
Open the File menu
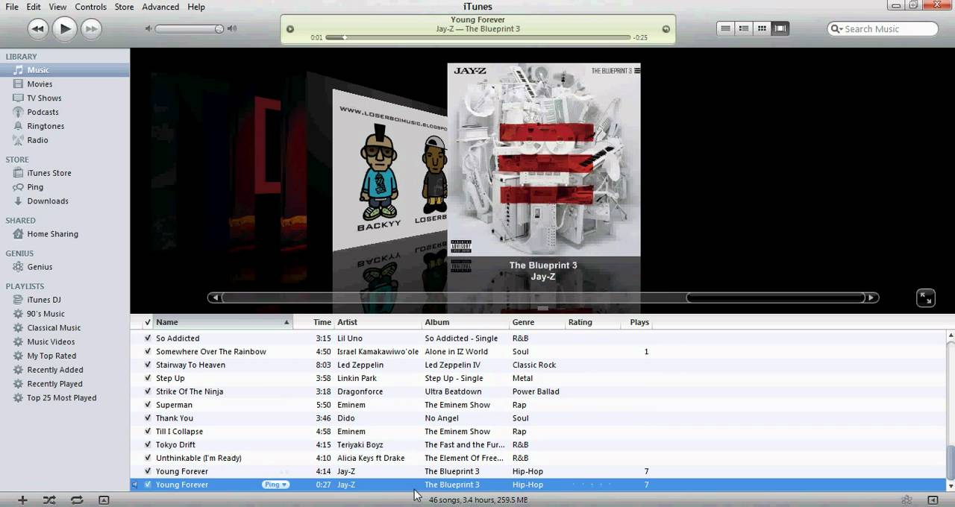[12, 7]
